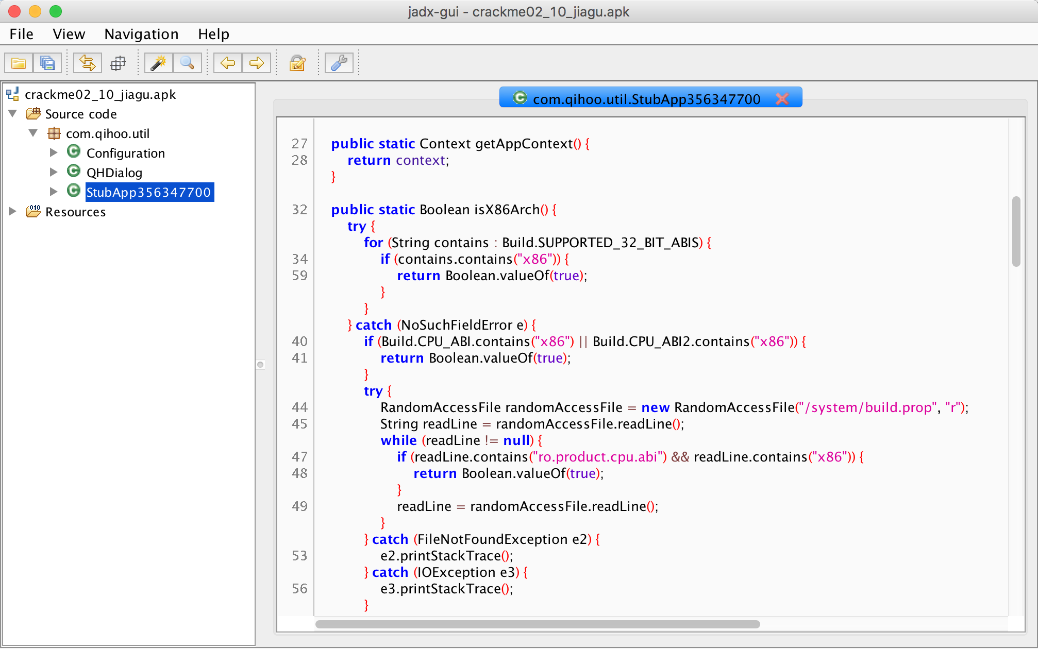Select the QHDialog class in tree
Image resolution: width=1038 pixels, height=649 pixels.
coord(114,173)
